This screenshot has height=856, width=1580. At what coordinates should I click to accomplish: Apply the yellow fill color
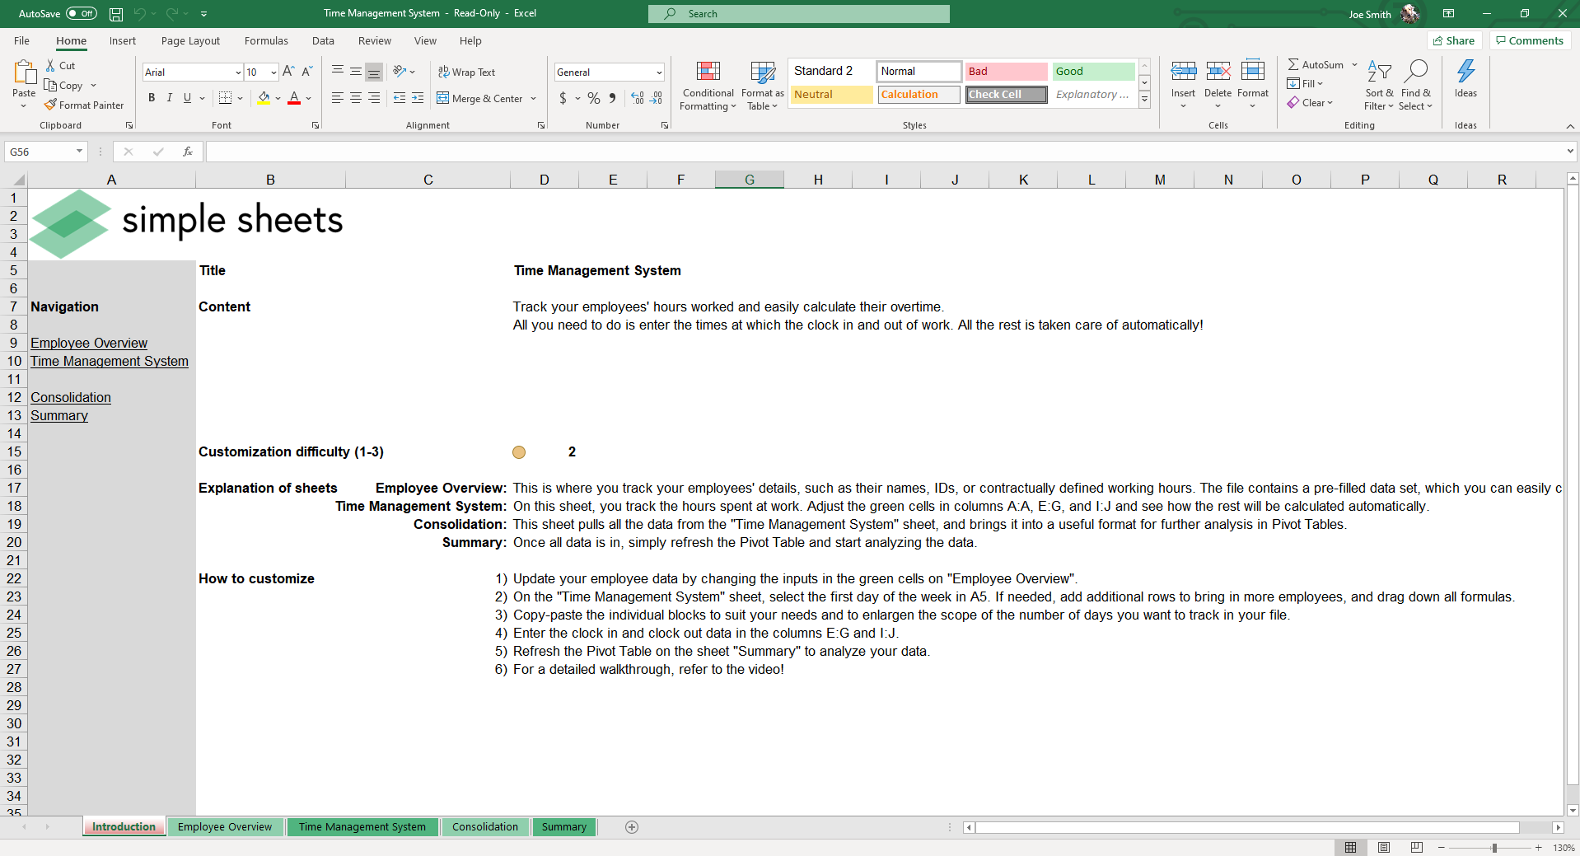click(264, 98)
